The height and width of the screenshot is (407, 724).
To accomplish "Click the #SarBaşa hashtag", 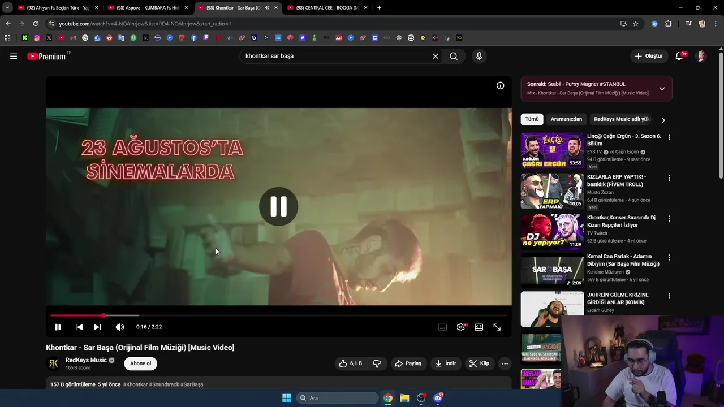I will [192, 384].
